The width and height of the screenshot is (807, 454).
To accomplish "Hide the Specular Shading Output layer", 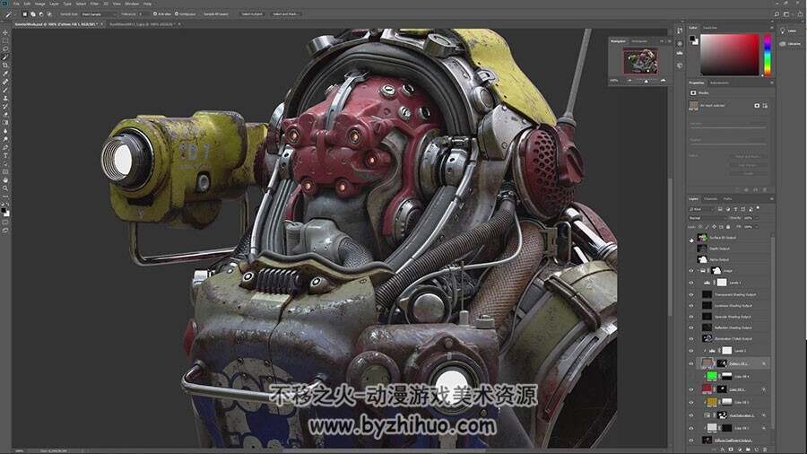I will coord(691,317).
